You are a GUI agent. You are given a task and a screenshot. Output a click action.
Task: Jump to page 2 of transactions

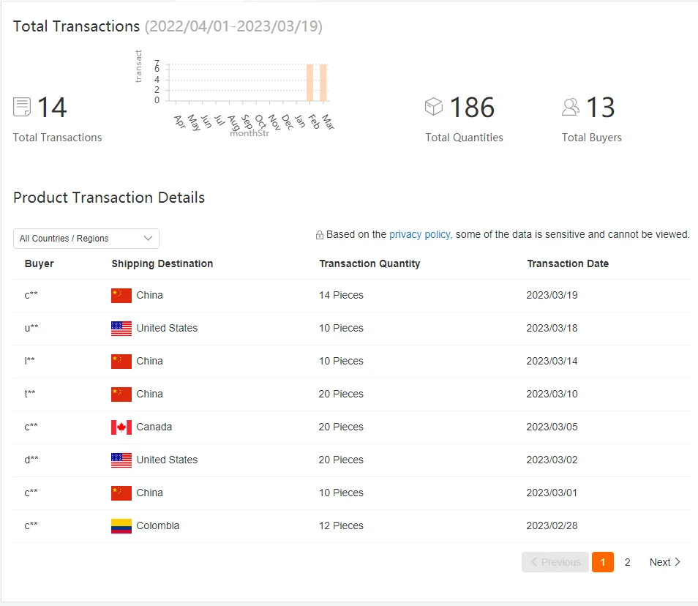[627, 562]
